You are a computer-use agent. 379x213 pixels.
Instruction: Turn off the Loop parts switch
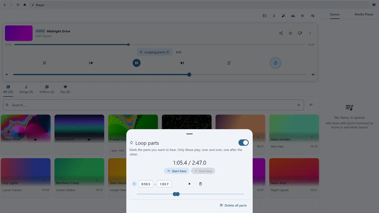point(243,143)
